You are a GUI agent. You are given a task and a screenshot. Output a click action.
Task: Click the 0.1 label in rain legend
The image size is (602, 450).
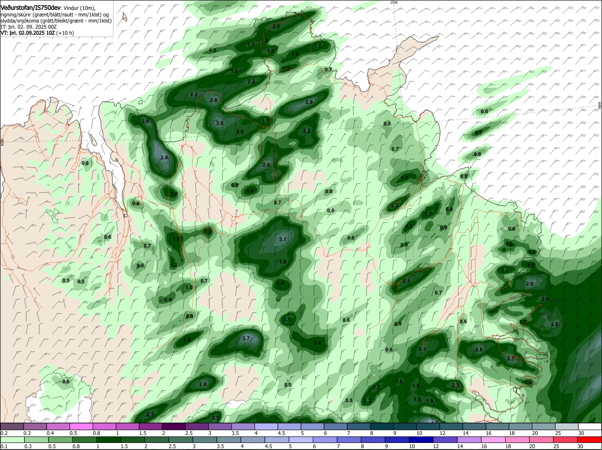point(4,446)
